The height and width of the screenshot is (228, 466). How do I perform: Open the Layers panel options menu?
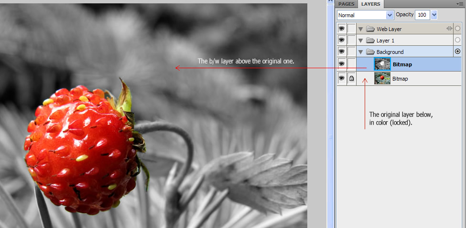pyautogui.click(x=459, y=4)
